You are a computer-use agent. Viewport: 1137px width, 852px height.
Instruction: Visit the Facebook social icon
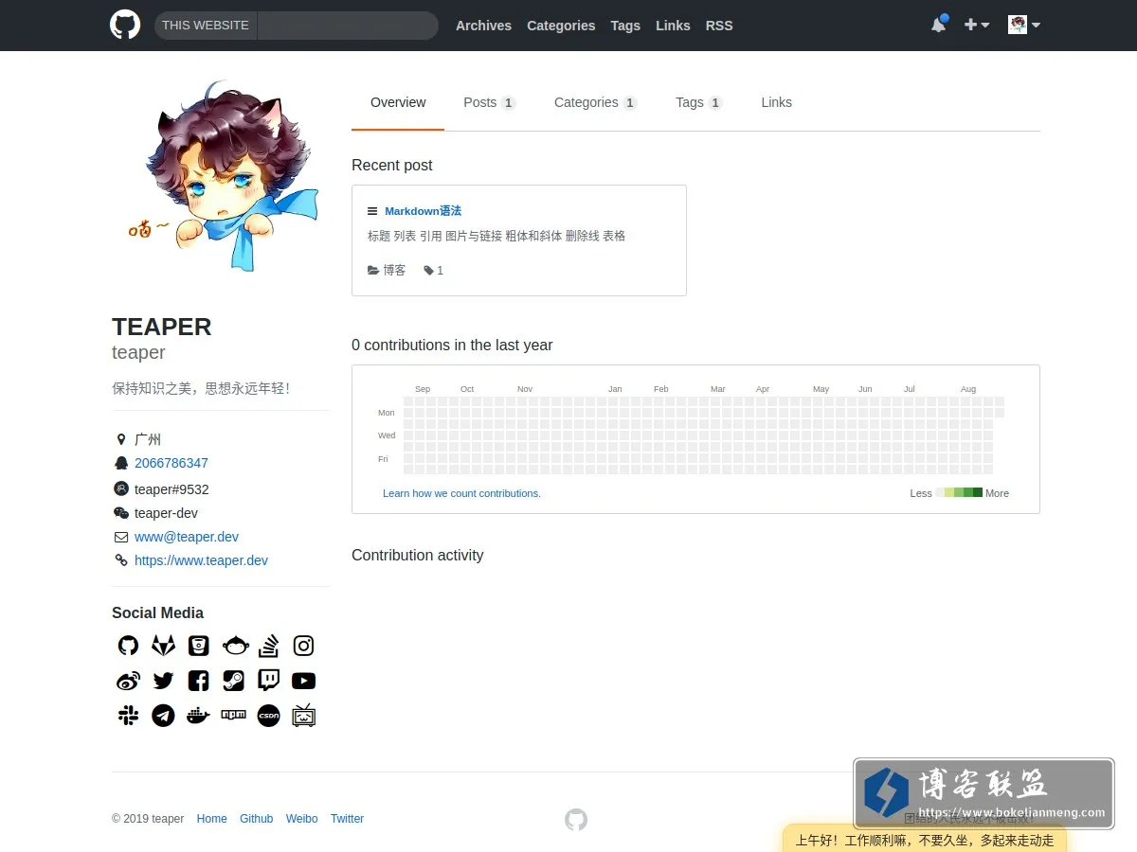[198, 681]
